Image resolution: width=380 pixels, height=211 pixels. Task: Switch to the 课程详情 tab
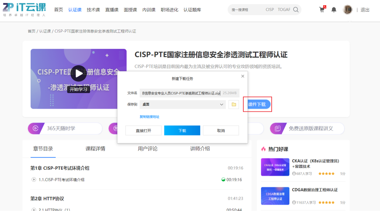pyautogui.click(x=95, y=149)
